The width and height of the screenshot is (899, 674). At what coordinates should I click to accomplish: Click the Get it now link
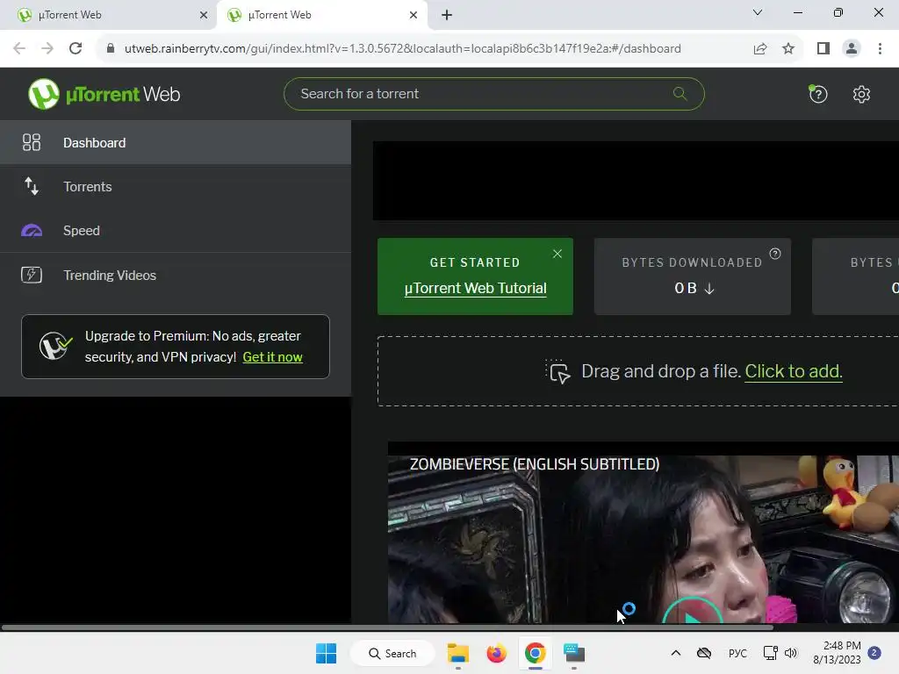[272, 357]
